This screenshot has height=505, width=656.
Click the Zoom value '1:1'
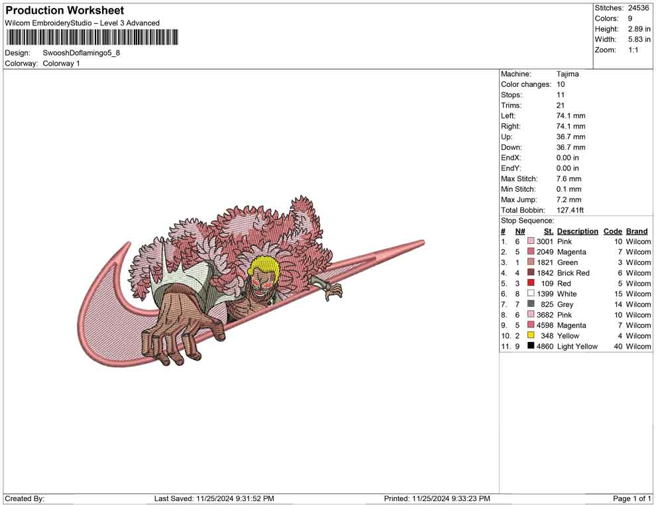pos(633,50)
